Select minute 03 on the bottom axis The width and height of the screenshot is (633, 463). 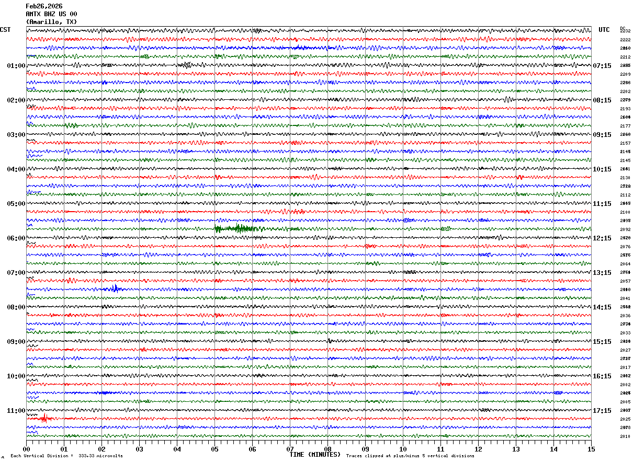click(139, 449)
